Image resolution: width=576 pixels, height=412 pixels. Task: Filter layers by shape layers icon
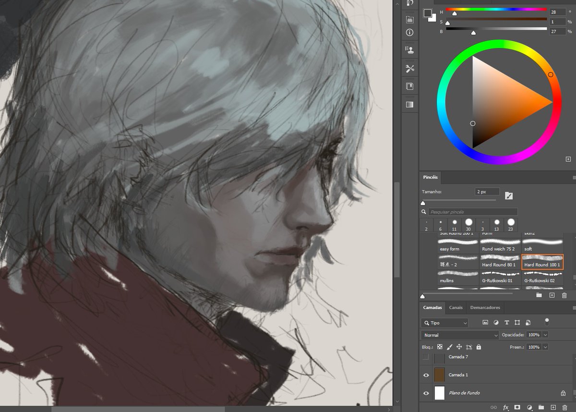click(x=517, y=323)
